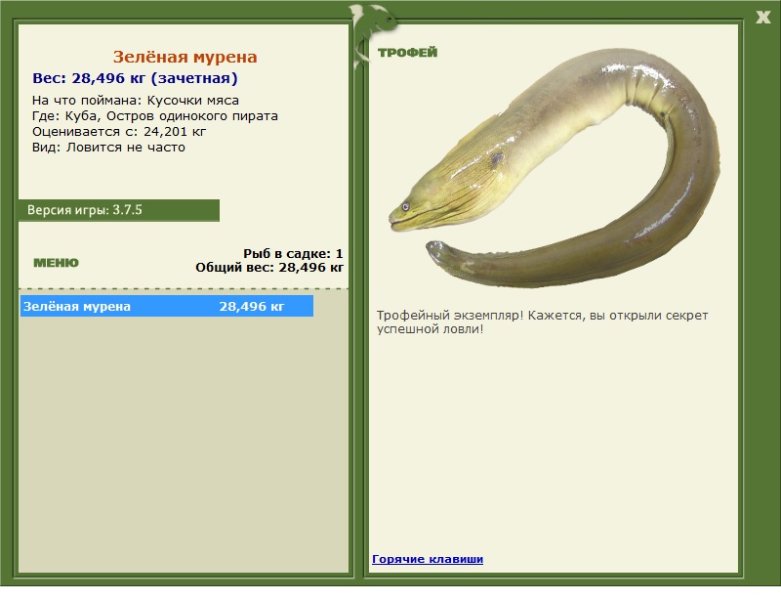Close the fish trophy window
781x600 pixels.
coord(762,17)
